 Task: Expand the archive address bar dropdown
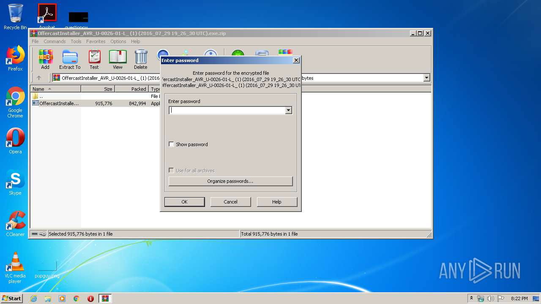(x=426, y=78)
